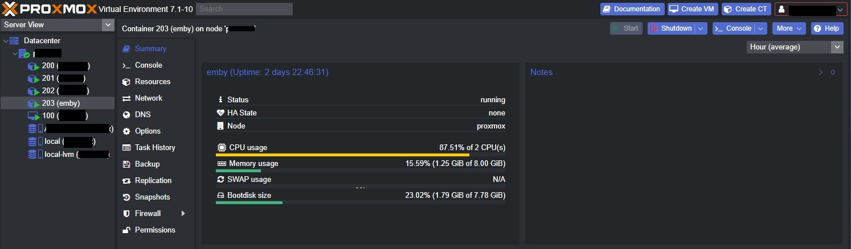Click the Network arrows icon
The image size is (851, 249).
point(126,98)
